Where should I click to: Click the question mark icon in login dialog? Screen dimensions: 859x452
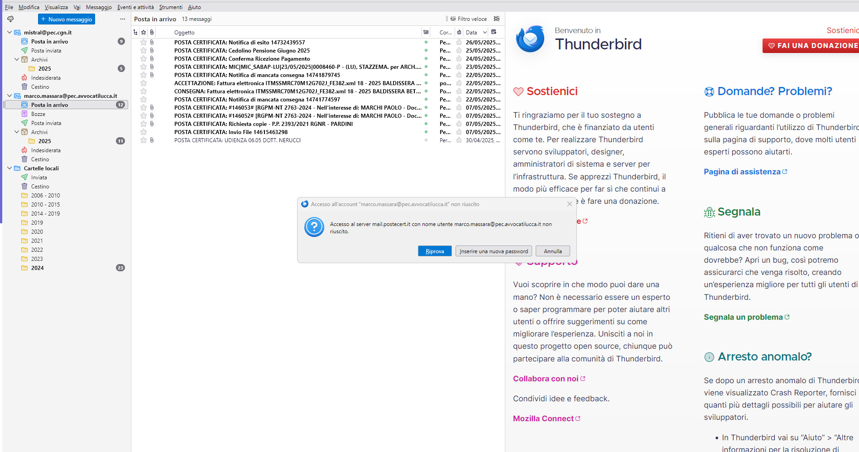coord(314,227)
